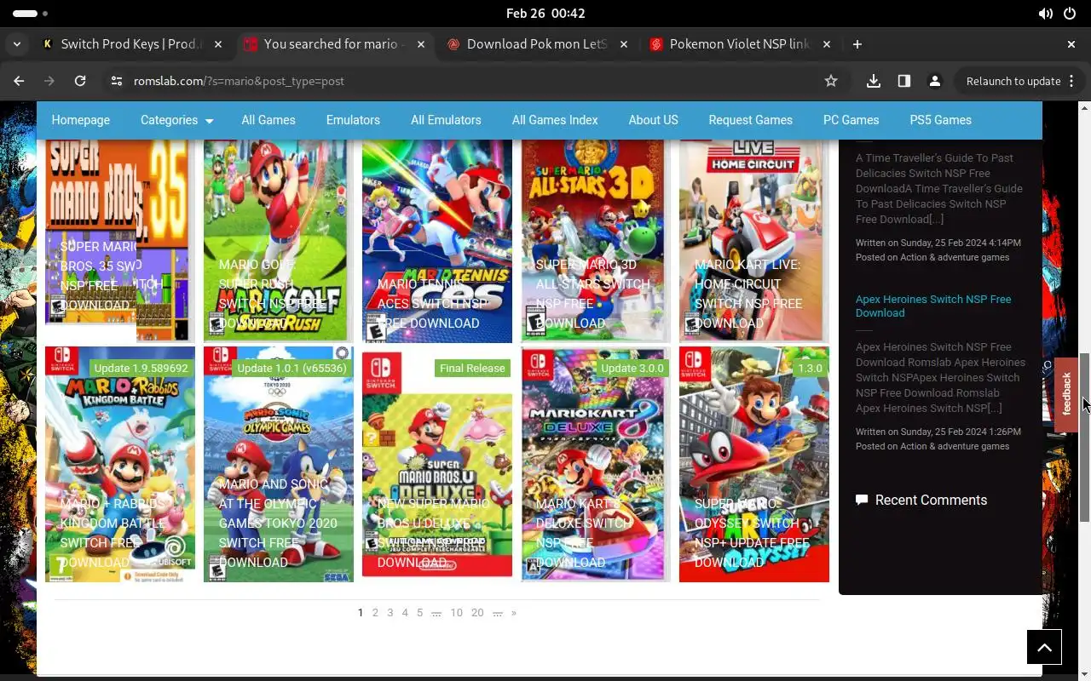Viewport: 1091px width, 681px height.
Task: Open the PC Games menu item
Action: pos(851,120)
